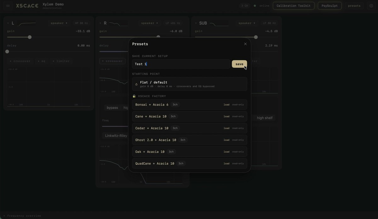Click the save button for the current setup

pyautogui.click(x=239, y=64)
